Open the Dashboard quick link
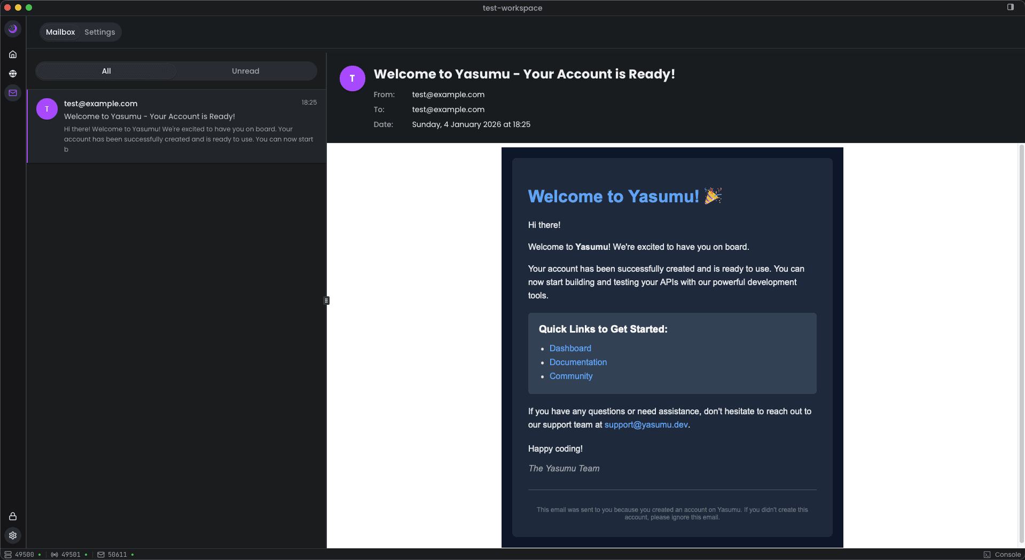Viewport: 1025px width, 560px height. click(x=570, y=348)
